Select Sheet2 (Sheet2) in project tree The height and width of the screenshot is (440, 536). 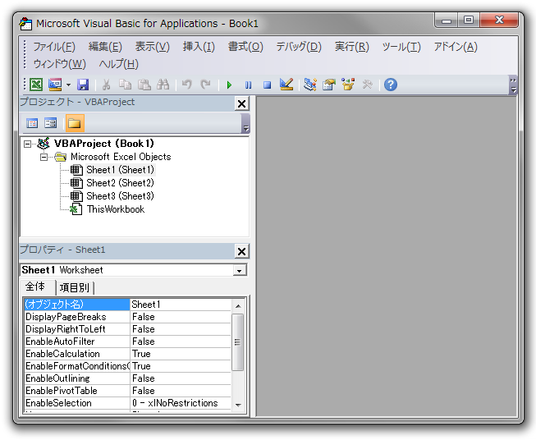(x=121, y=183)
